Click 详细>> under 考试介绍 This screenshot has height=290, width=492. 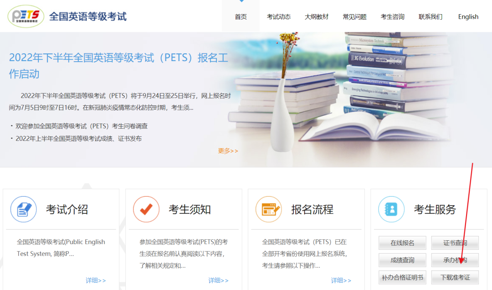tap(96, 280)
